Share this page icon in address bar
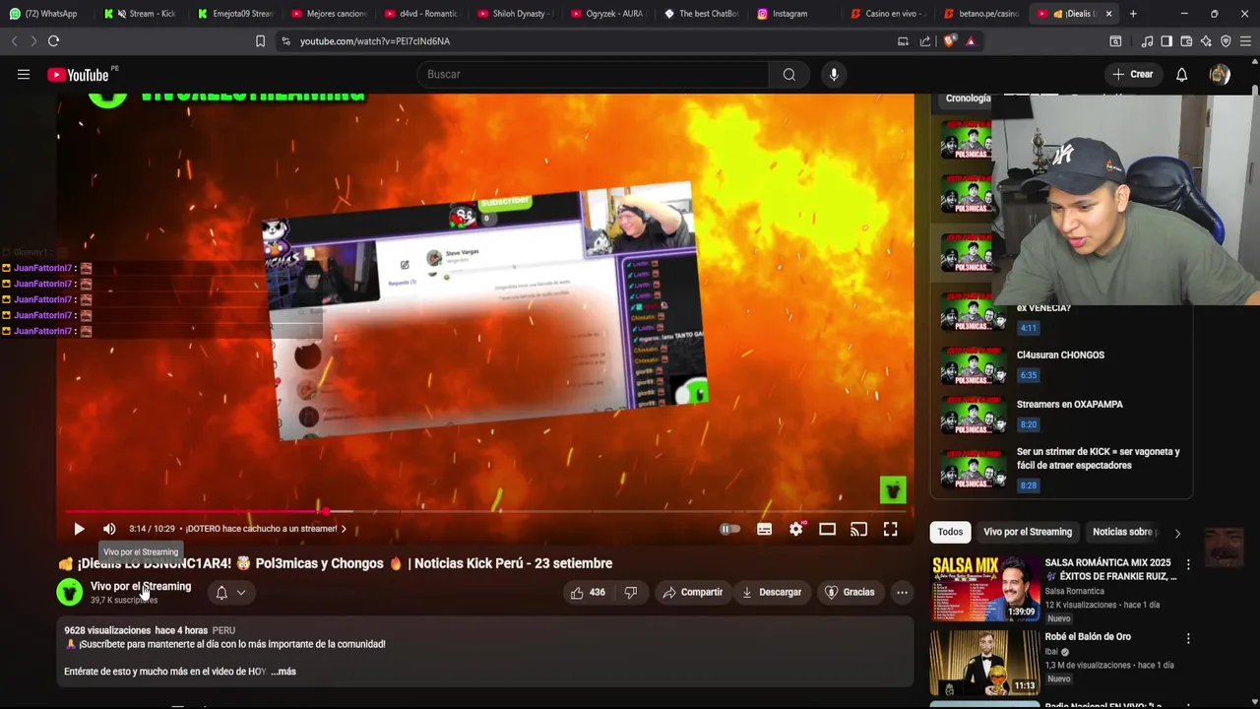 click(x=925, y=41)
